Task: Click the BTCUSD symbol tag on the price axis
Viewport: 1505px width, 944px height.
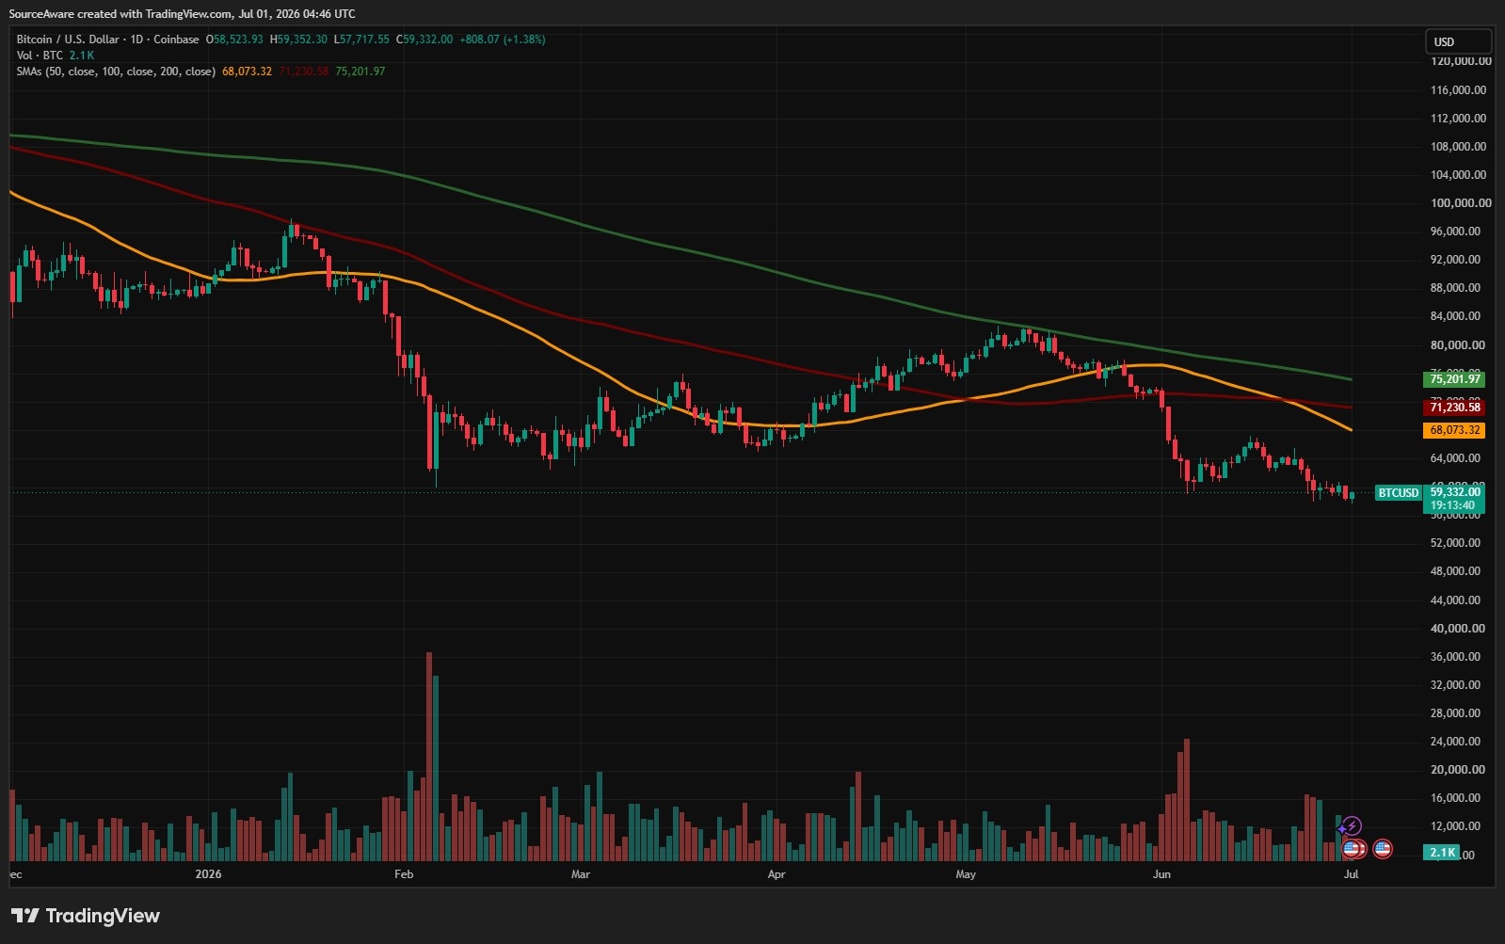Action: (x=1398, y=492)
